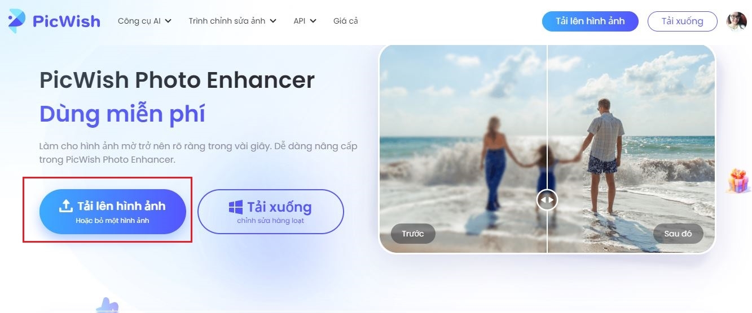Open the Công cụ AI menu
752x313 pixels.
point(144,21)
